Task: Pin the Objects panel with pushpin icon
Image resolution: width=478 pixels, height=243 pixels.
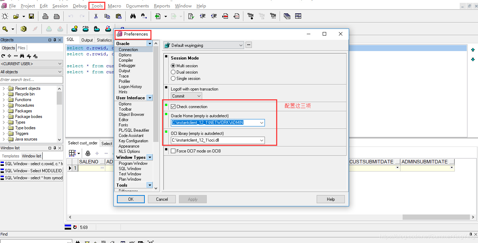Action: click(x=55, y=40)
